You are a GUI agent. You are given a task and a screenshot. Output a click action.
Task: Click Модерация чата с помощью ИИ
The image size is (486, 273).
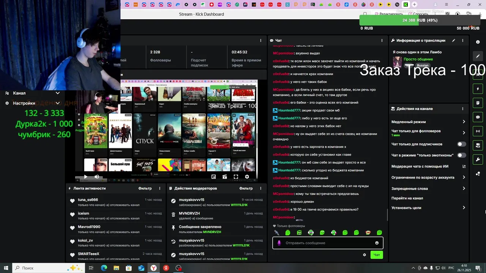click(x=420, y=166)
